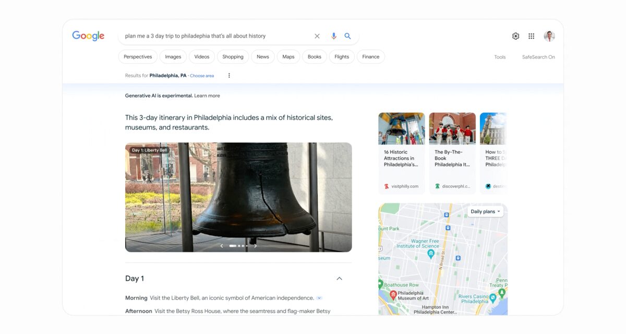Image resolution: width=626 pixels, height=334 pixels.
Task: Open the three-dot menu next to Choose area
Action: click(x=229, y=76)
